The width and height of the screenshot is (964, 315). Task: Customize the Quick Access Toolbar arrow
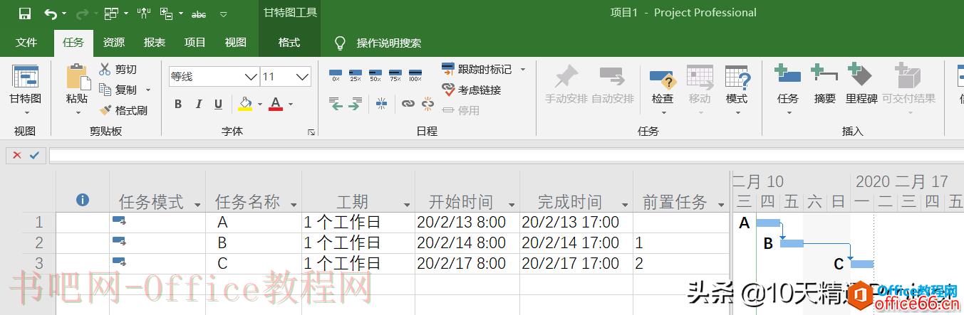pos(224,14)
